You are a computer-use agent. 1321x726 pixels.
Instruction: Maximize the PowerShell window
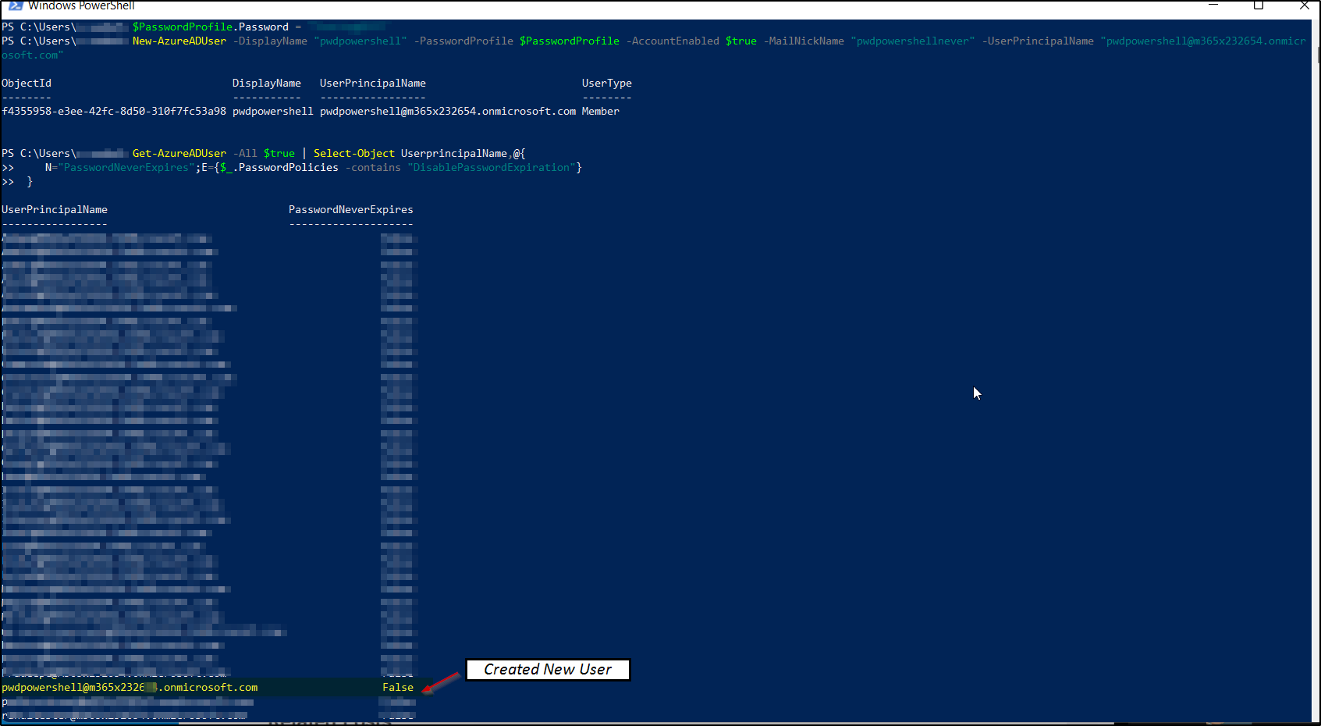[1259, 5]
